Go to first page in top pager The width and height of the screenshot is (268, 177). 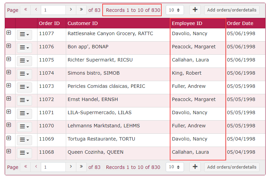25,10
